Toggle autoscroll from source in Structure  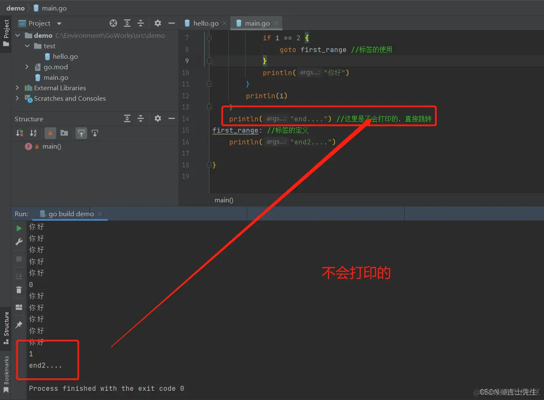(x=95, y=133)
